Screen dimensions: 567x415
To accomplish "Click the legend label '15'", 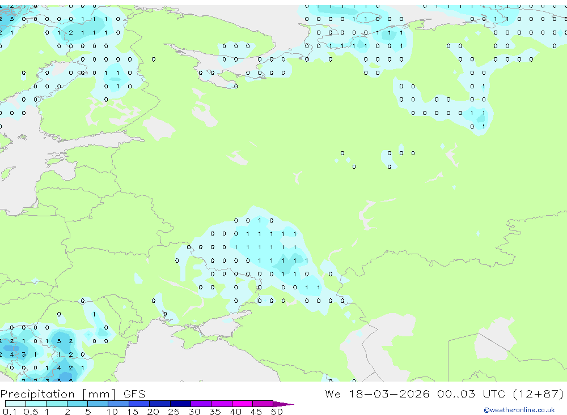I will 133,412.
